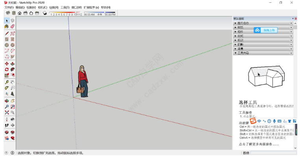Open the 工具(T) menu

(x=65, y=7)
